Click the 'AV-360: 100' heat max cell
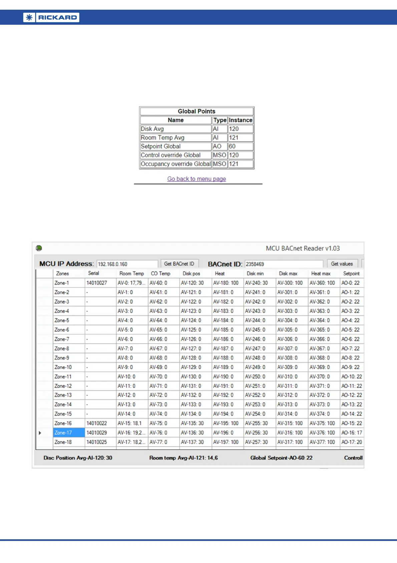The width and height of the screenshot is (397, 563). [324, 283]
